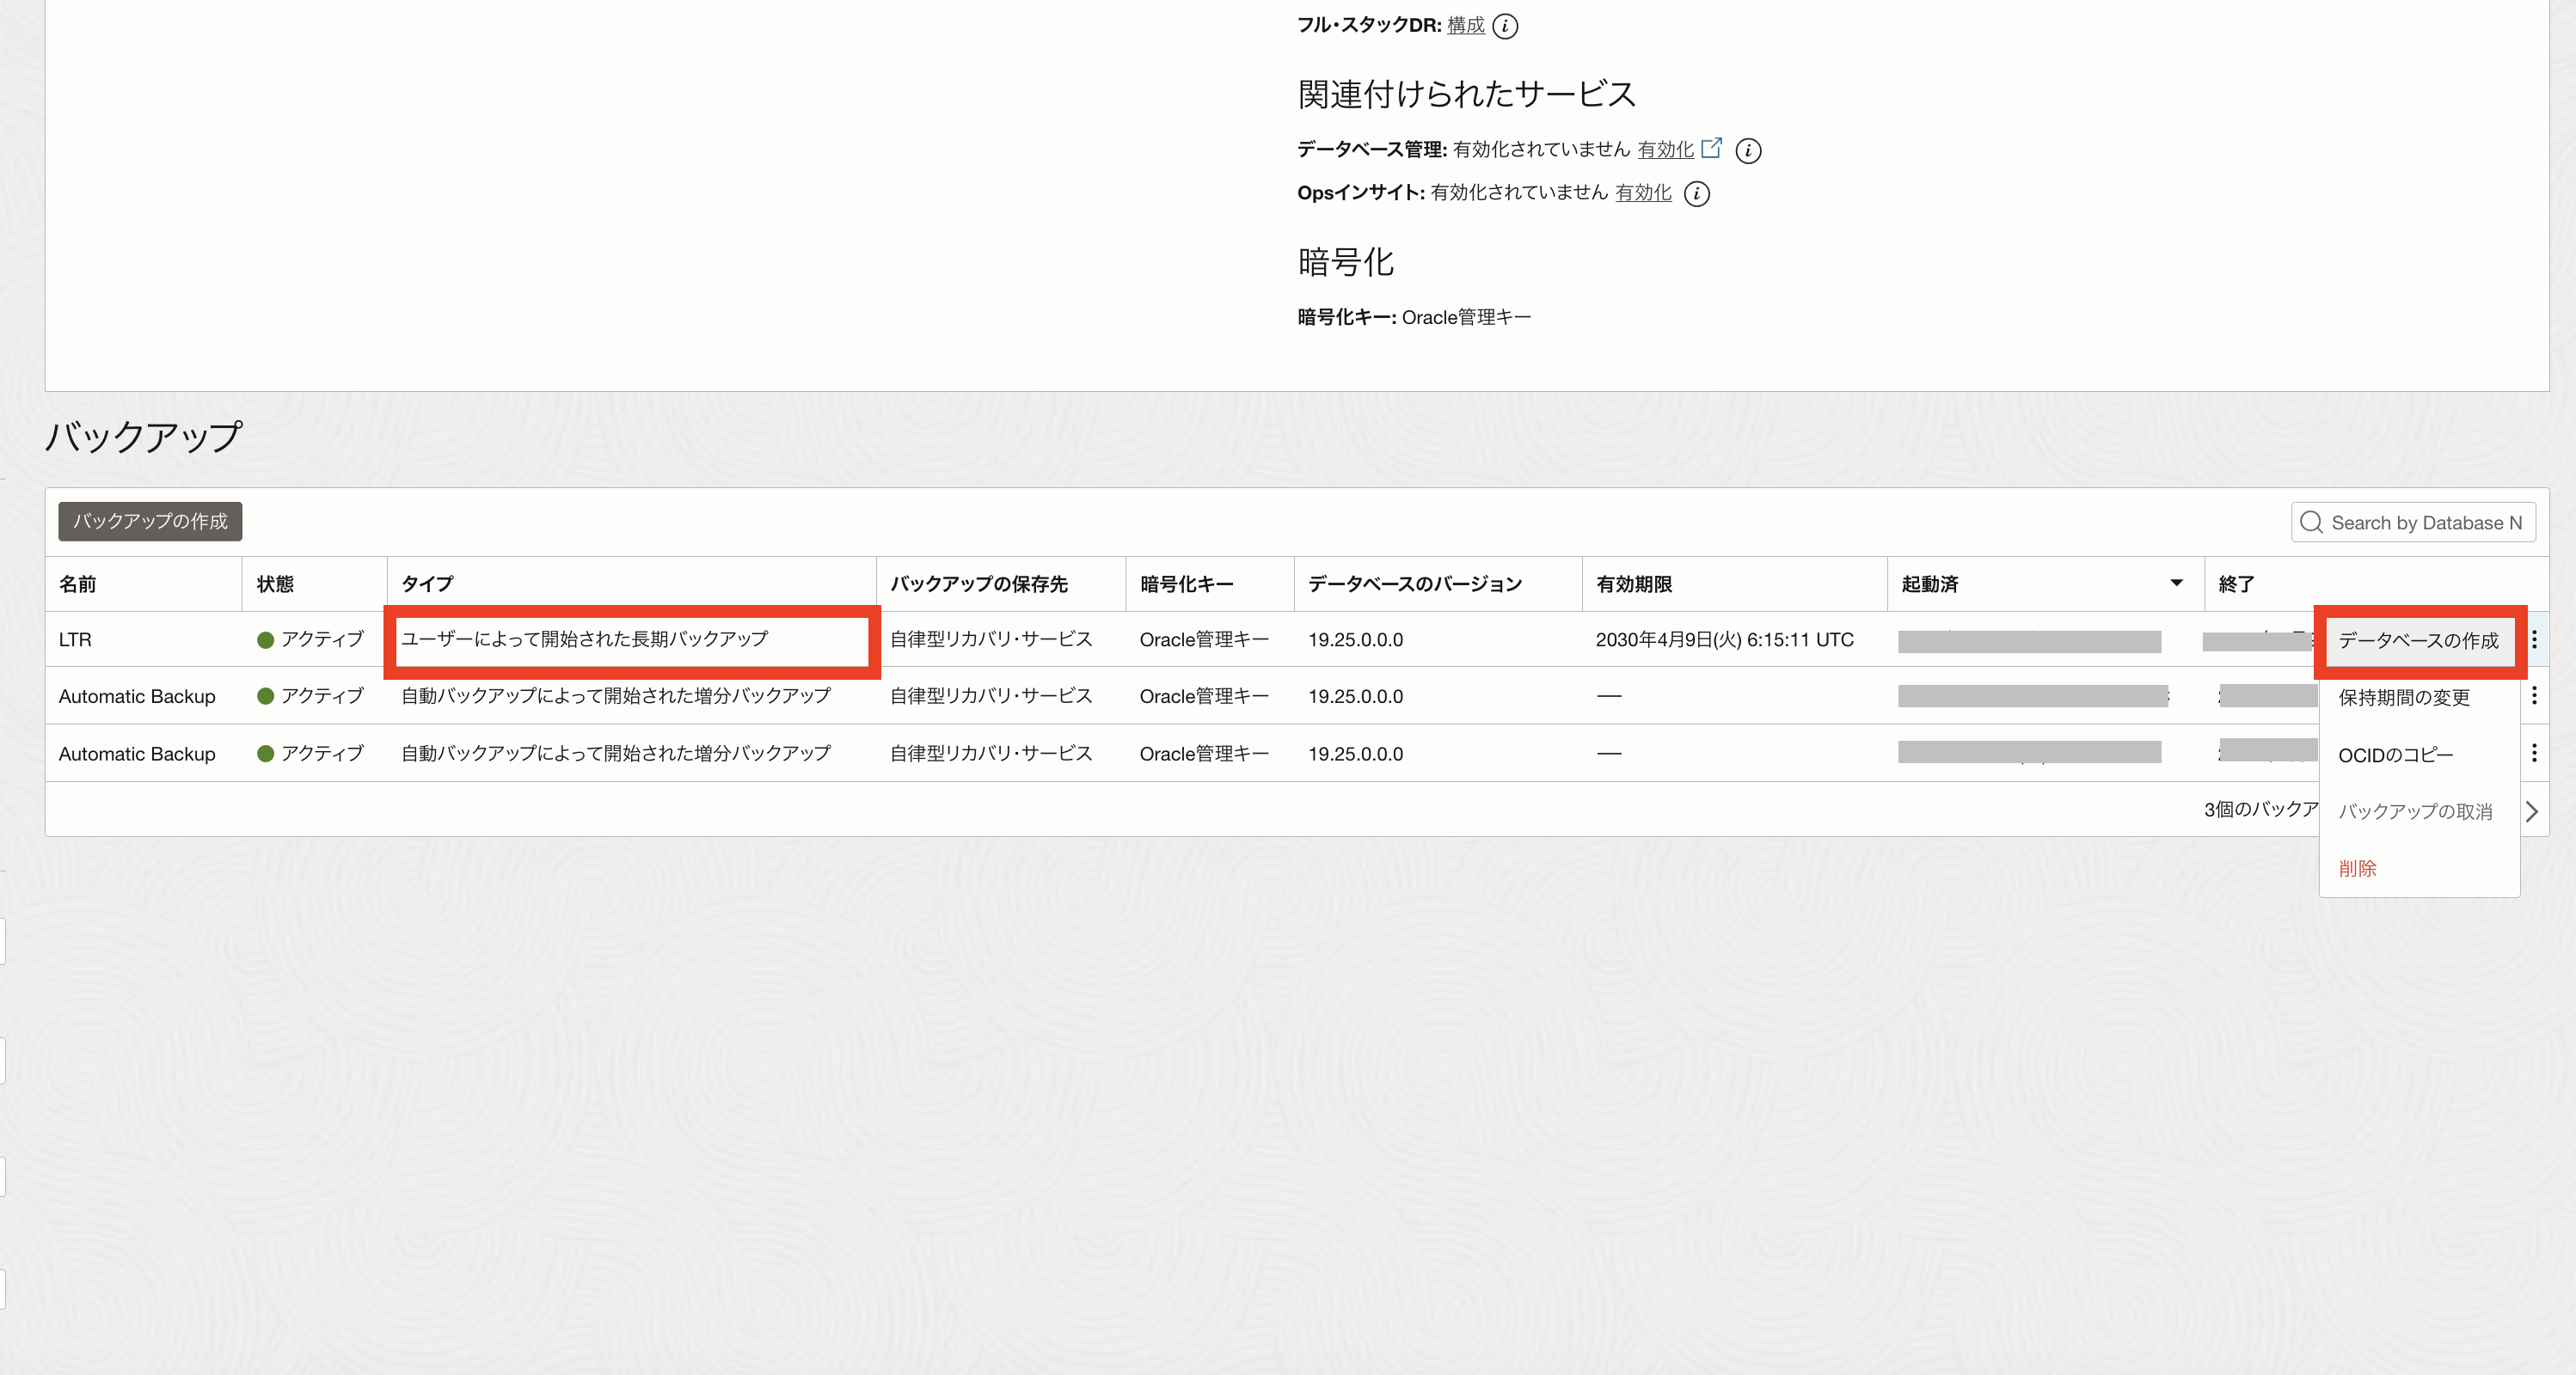Click バックアップの作成 button
This screenshot has height=1375, width=2576.
coord(150,522)
